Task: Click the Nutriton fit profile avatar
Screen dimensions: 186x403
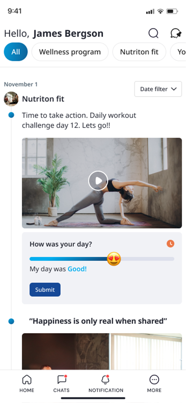Action: pyautogui.click(x=11, y=99)
